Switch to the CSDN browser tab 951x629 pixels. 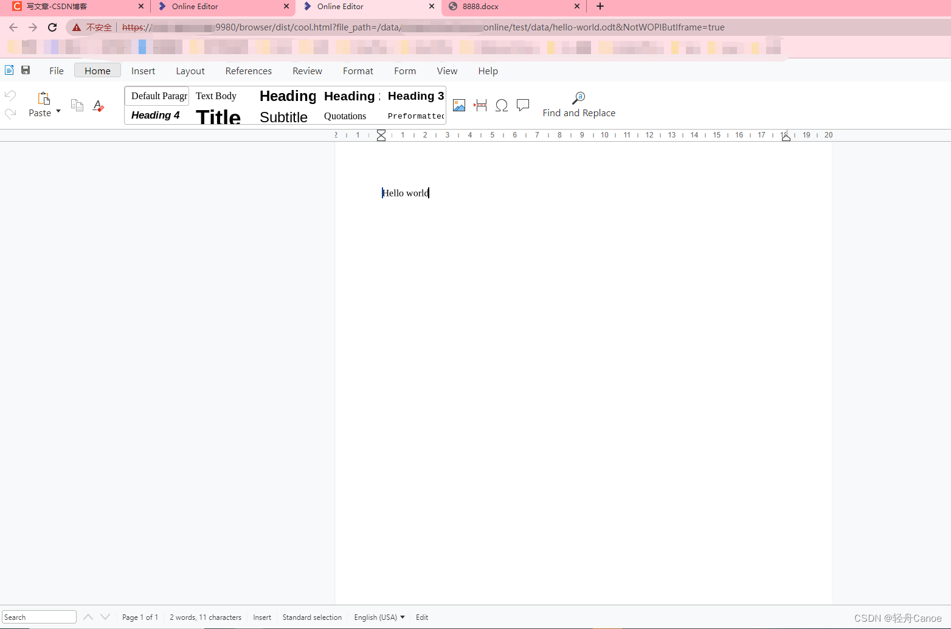75,7
